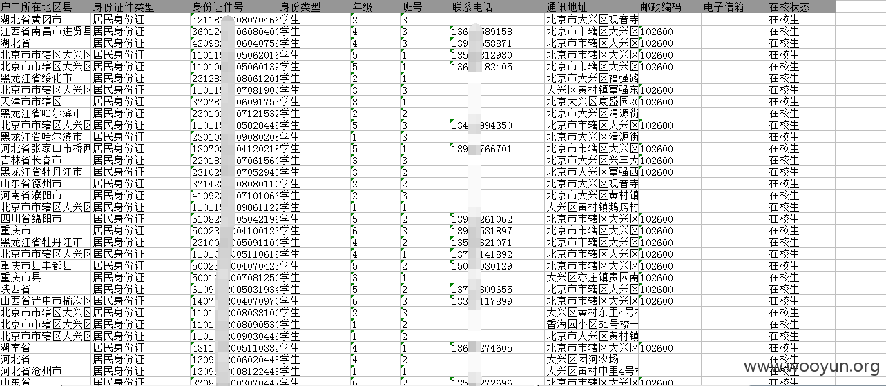Screen dimensions: 886x386
Task: Select the 吉林省长春市 cell
Action: [x=46, y=161]
